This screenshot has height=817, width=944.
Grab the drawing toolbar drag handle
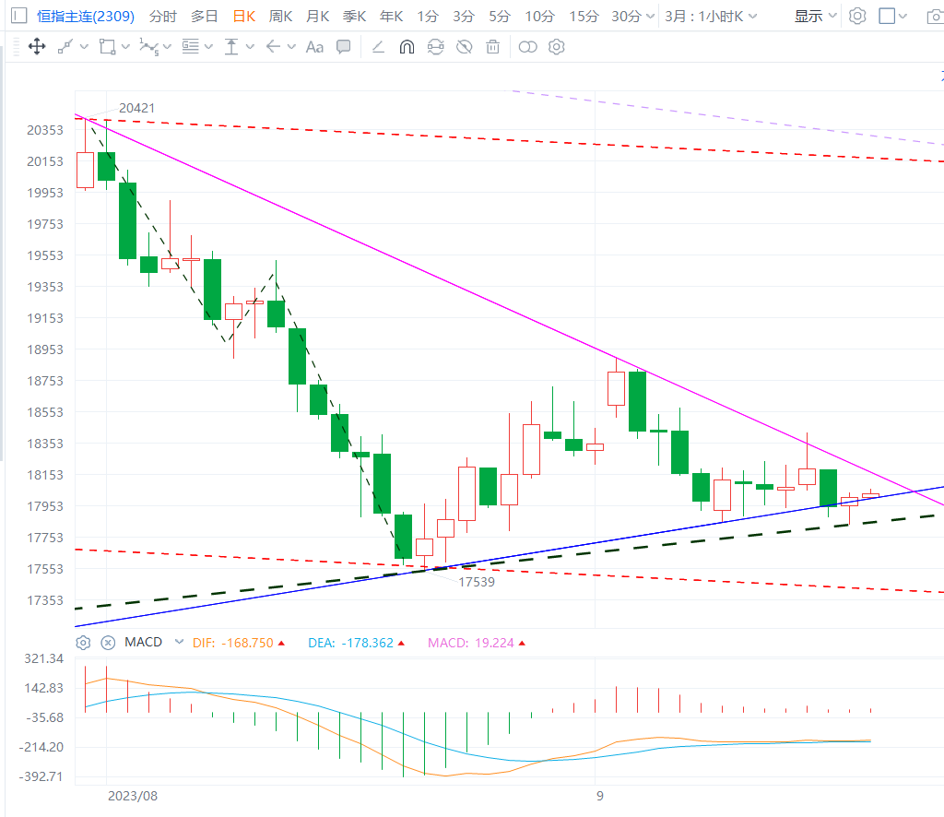(x=16, y=46)
